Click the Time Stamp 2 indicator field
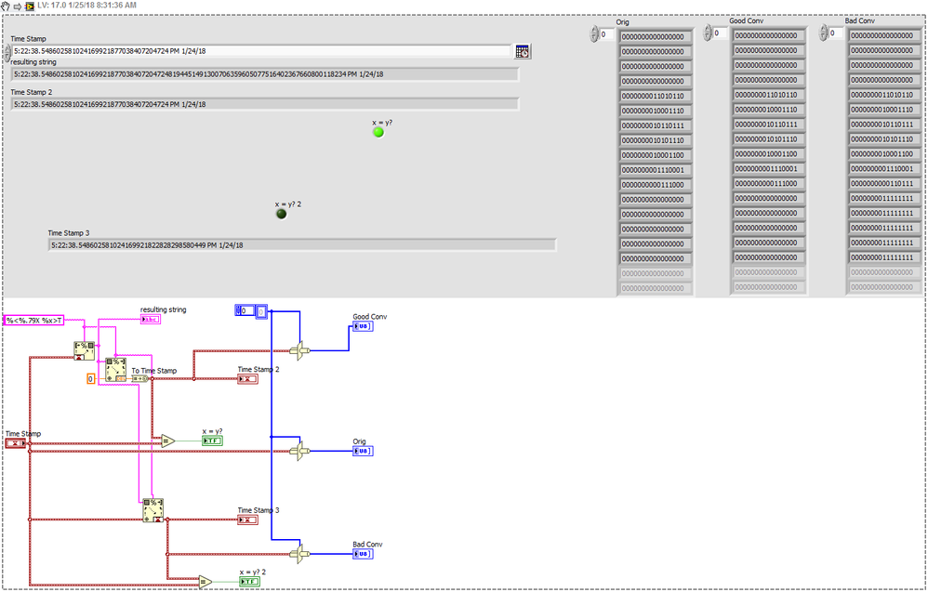The image size is (928, 592). coord(265,104)
